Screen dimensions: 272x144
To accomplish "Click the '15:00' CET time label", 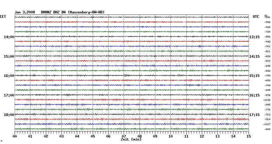I will [9, 57].
